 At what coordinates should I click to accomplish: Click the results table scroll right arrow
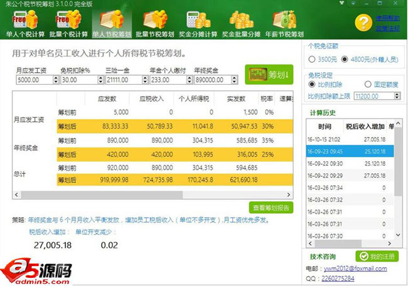(289, 194)
